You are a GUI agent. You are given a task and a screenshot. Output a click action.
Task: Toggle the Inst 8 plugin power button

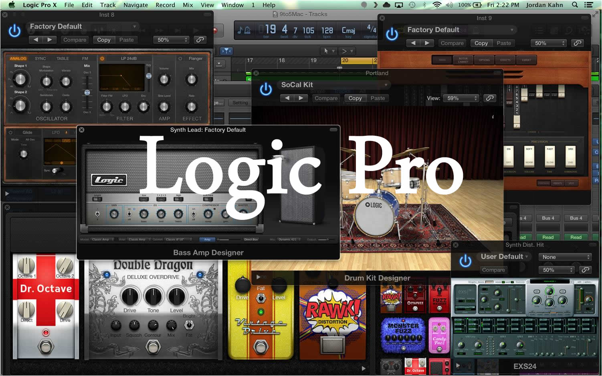pos(15,31)
